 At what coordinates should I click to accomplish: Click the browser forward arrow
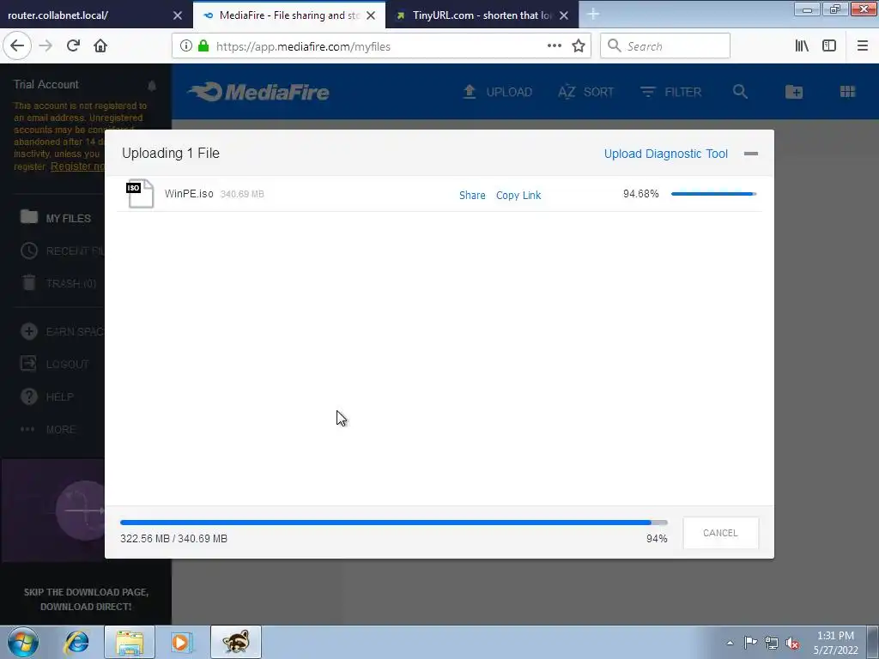click(x=45, y=46)
